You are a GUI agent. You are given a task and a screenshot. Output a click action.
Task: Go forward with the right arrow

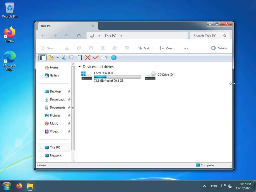55,36
